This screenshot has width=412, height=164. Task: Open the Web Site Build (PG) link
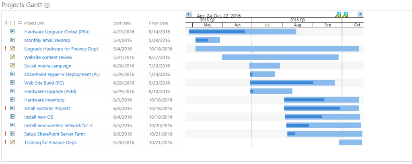(x=44, y=83)
